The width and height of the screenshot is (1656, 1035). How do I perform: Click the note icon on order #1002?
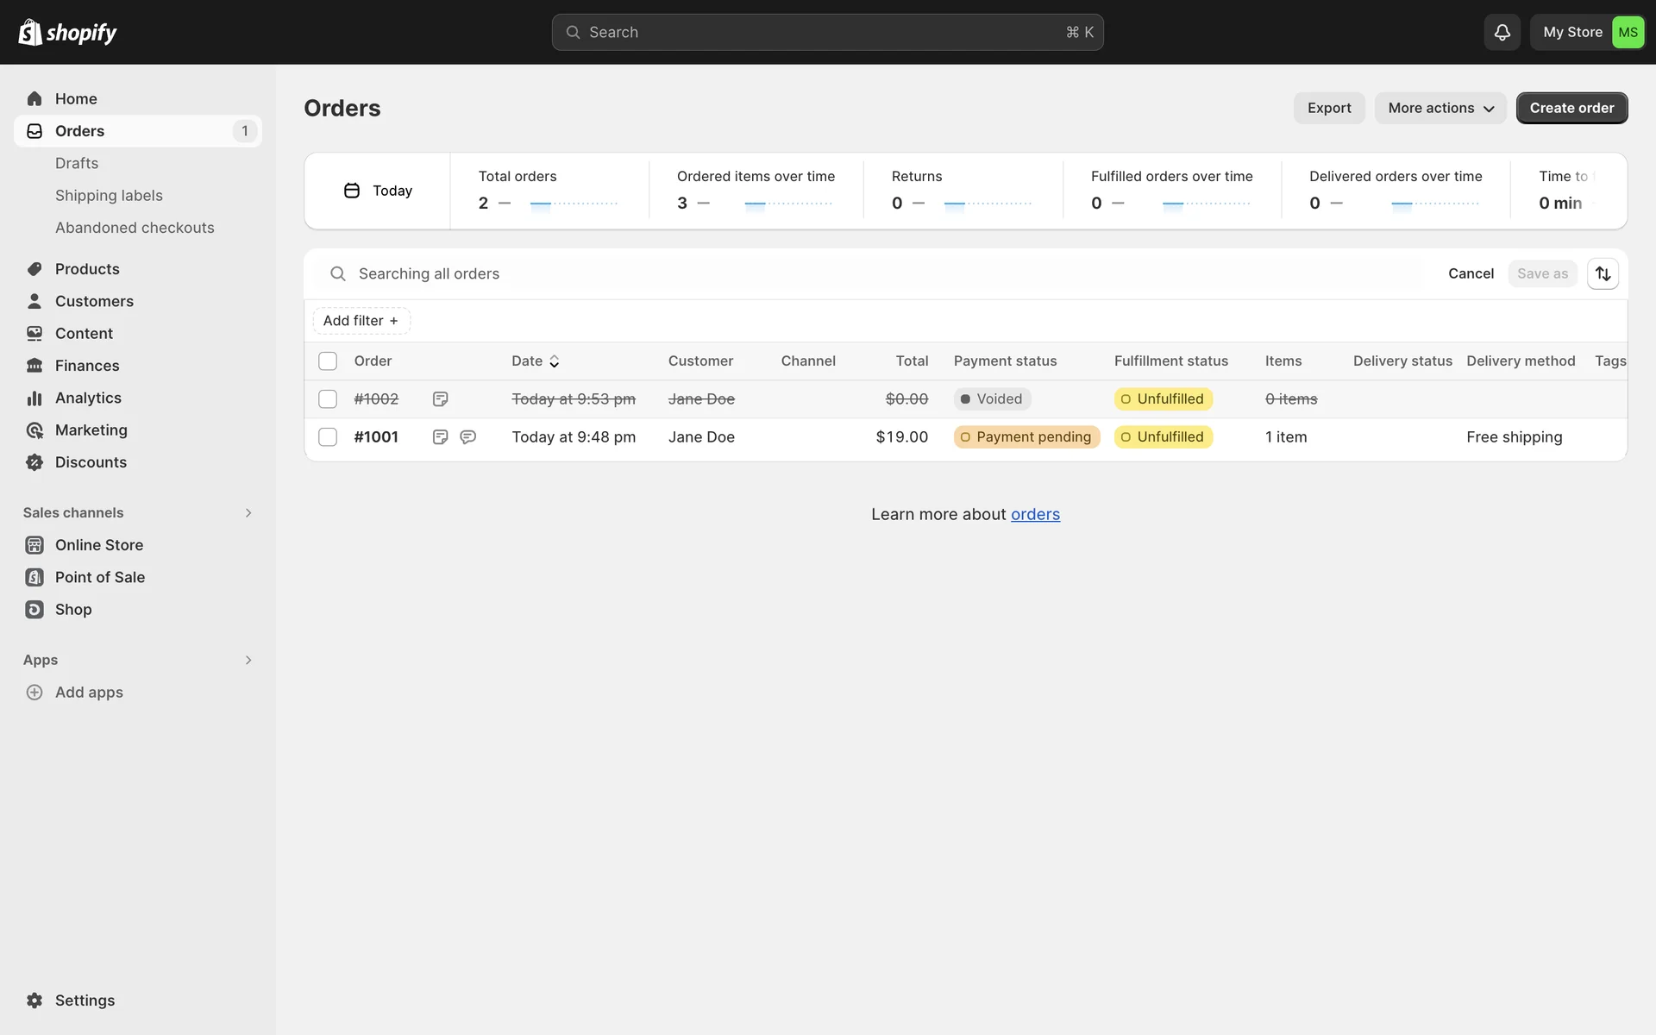coord(440,399)
